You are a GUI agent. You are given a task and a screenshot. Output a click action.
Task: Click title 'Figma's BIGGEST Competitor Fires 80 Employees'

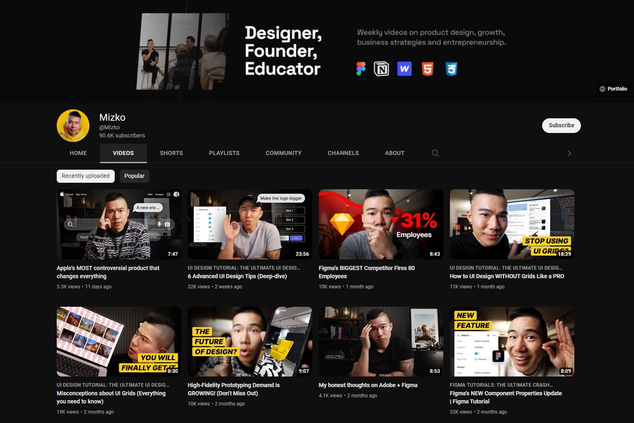pyautogui.click(x=367, y=272)
